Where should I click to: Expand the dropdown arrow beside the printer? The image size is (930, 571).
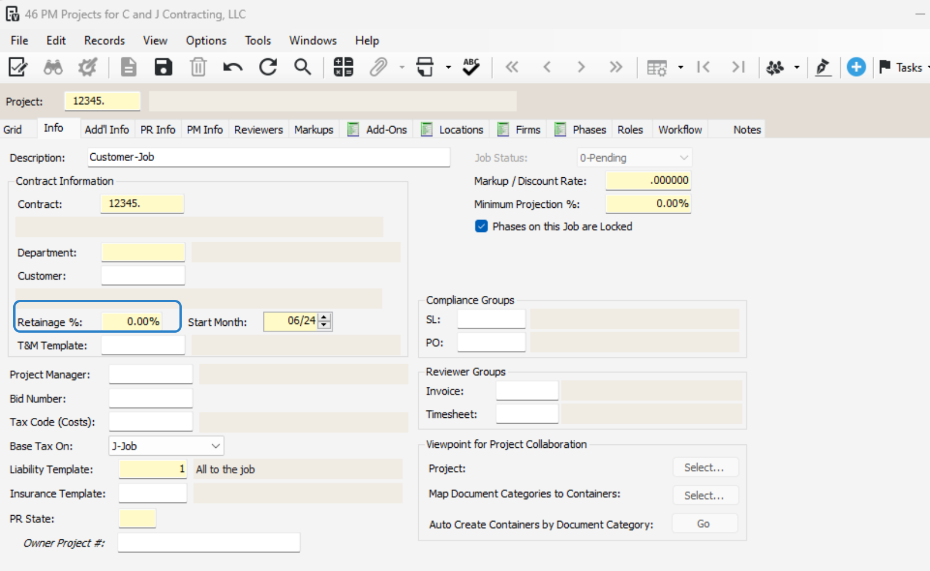coord(448,67)
